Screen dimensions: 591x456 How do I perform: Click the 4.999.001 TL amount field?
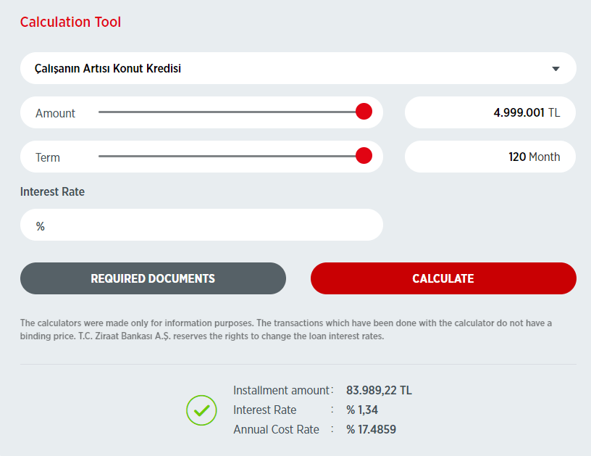pyautogui.click(x=490, y=112)
